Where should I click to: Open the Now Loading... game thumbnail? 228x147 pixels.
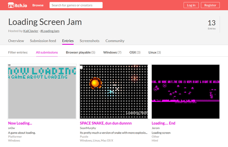point(42,92)
